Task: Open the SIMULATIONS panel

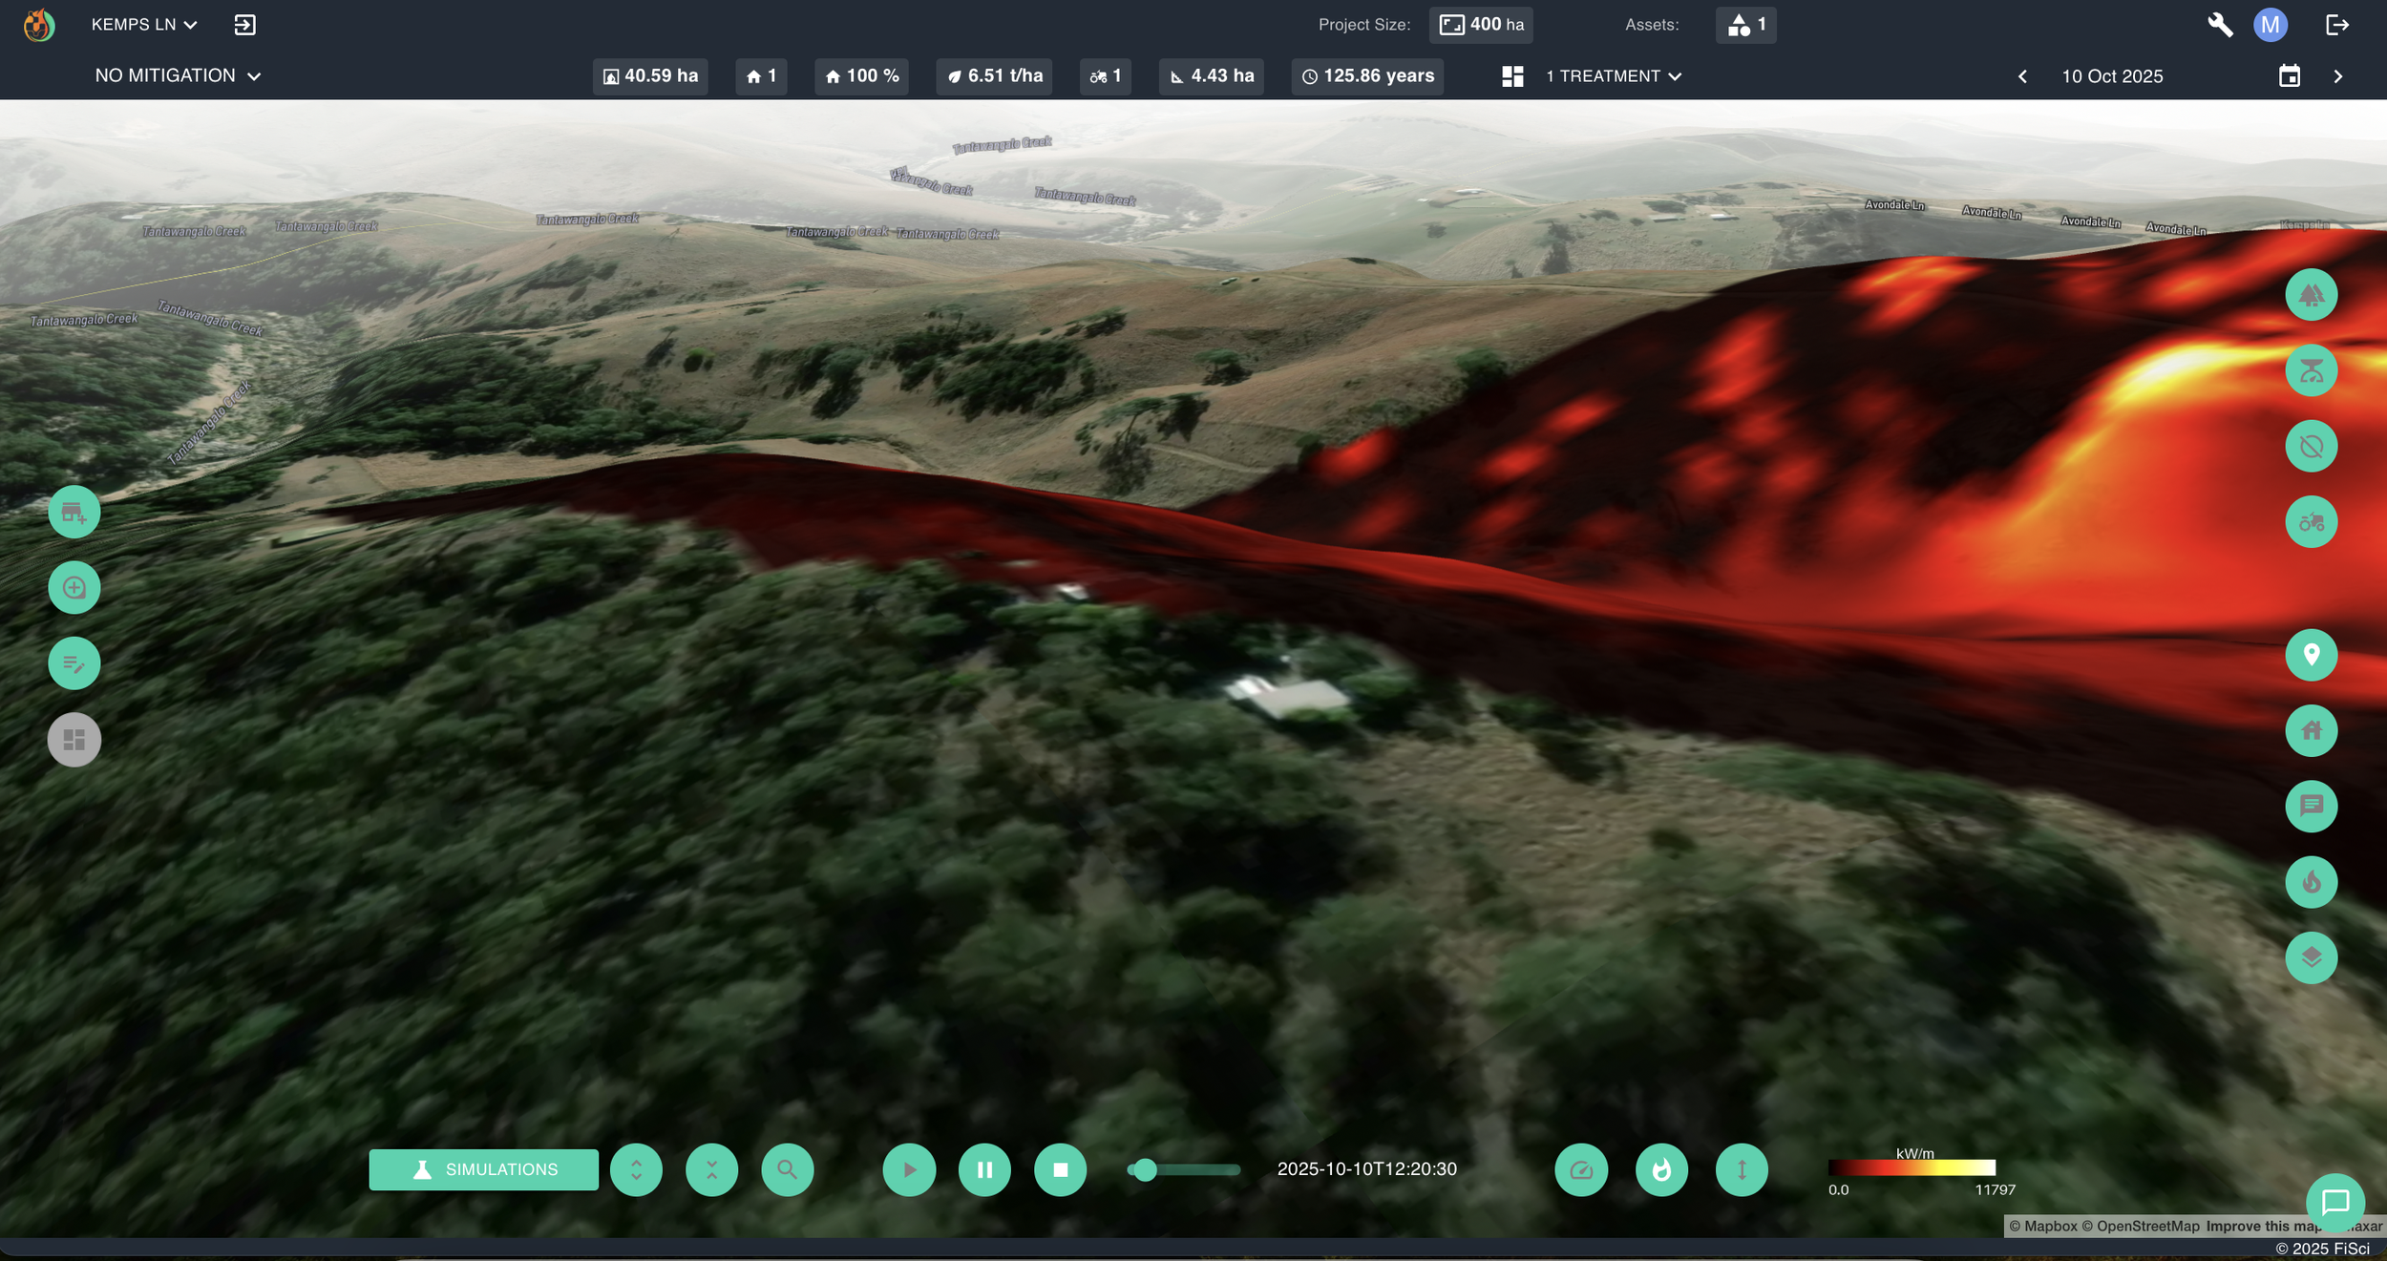Action: point(483,1169)
